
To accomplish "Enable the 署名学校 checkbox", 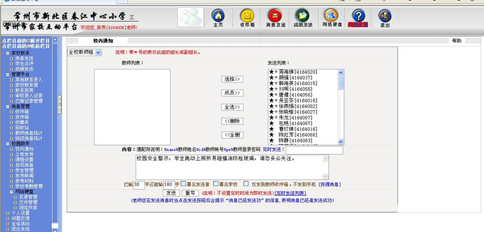I will tap(216, 184).
